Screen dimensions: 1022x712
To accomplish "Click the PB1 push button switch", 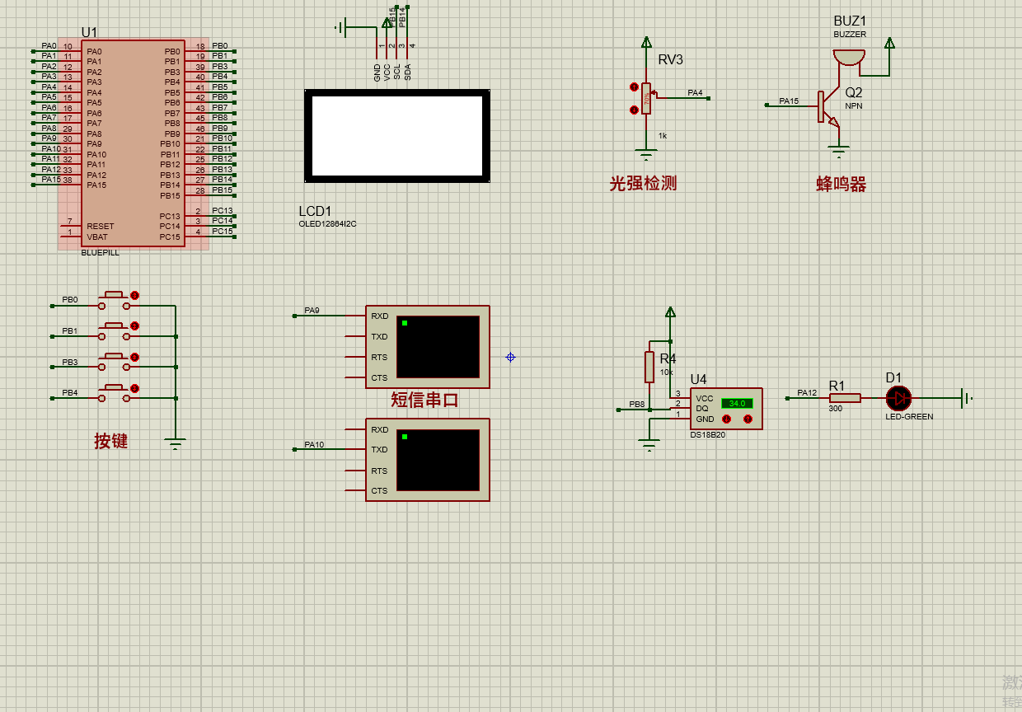I will (x=115, y=332).
